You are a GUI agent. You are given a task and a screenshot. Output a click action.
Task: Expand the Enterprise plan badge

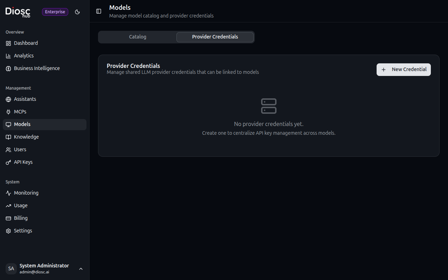[x=55, y=12]
